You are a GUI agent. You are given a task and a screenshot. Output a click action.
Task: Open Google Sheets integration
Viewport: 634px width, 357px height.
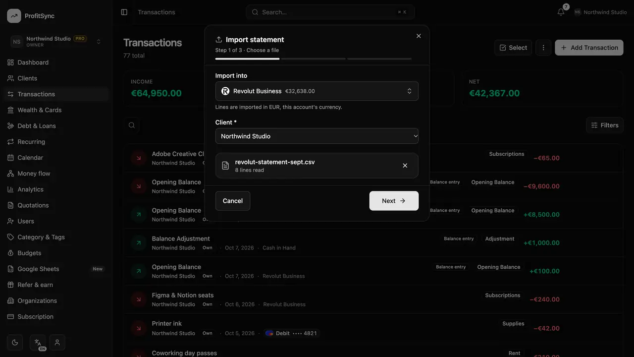[x=56, y=269]
